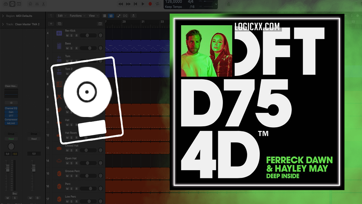Screen dimensions: 362x204
Task: Click the Groove Perc track icon
Action: click(x=59, y=173)
